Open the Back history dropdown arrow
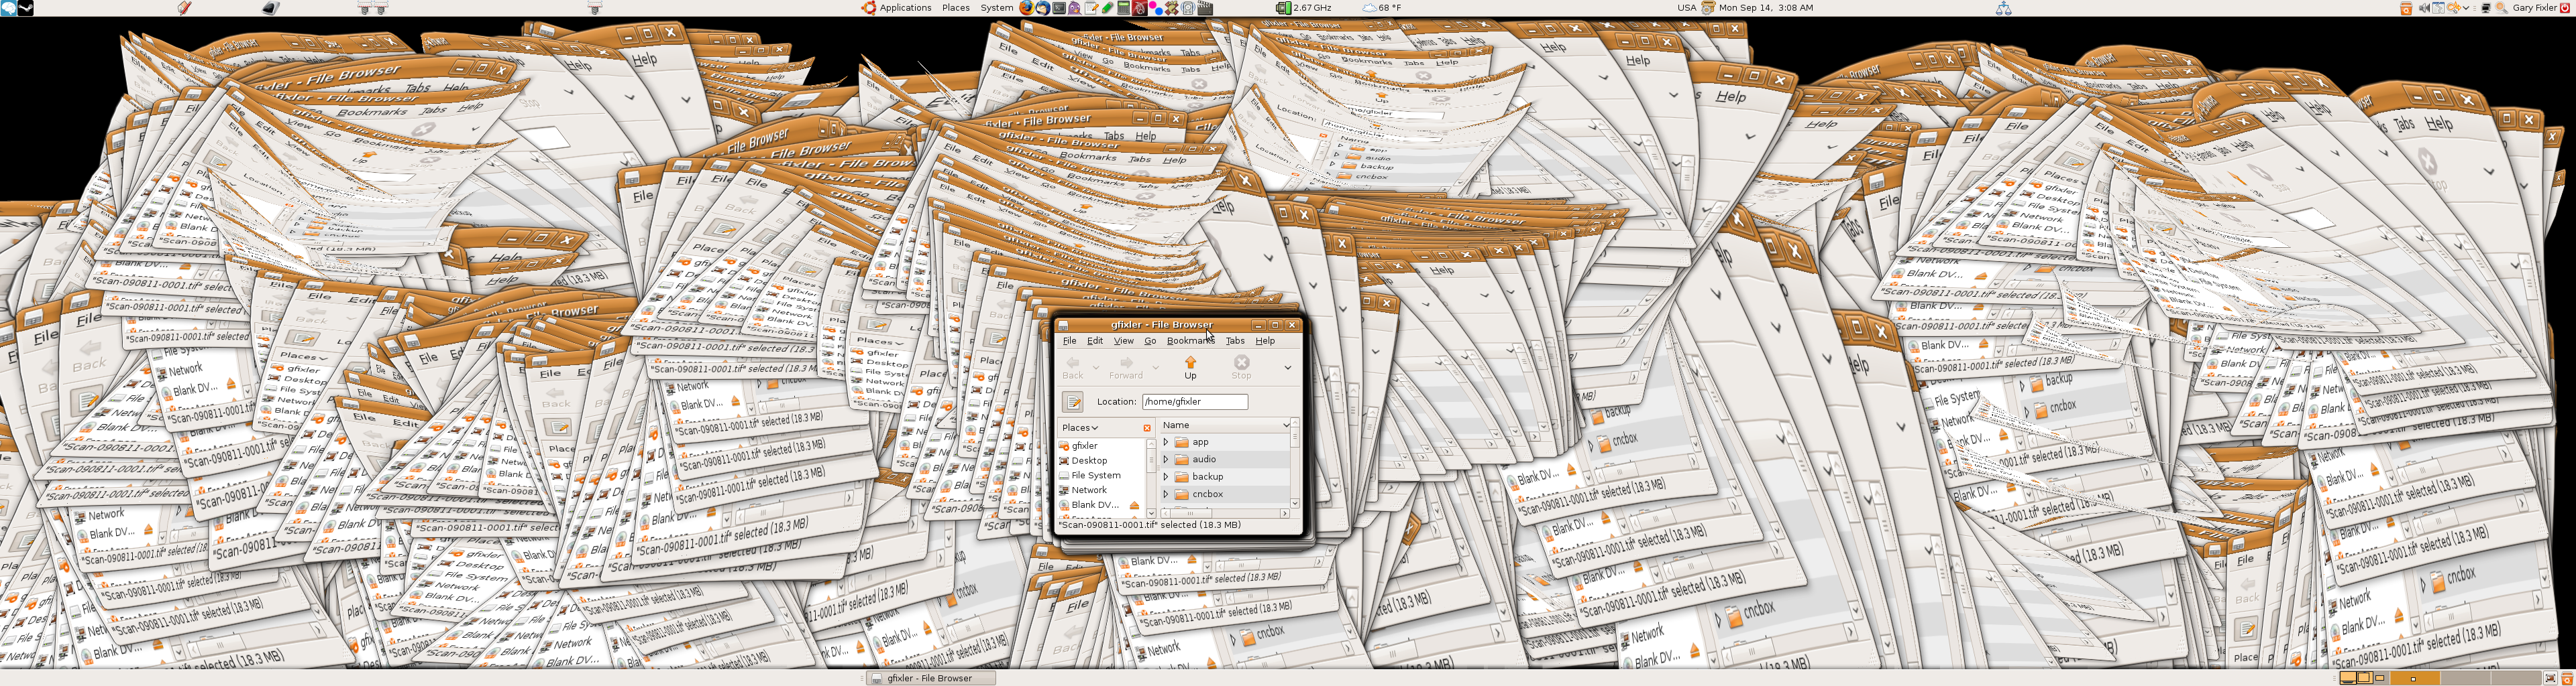This screenshot has height=686, width=2576. (x=1096, y=368)
